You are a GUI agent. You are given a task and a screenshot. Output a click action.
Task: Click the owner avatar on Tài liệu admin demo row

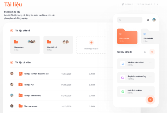coord(12,95)
